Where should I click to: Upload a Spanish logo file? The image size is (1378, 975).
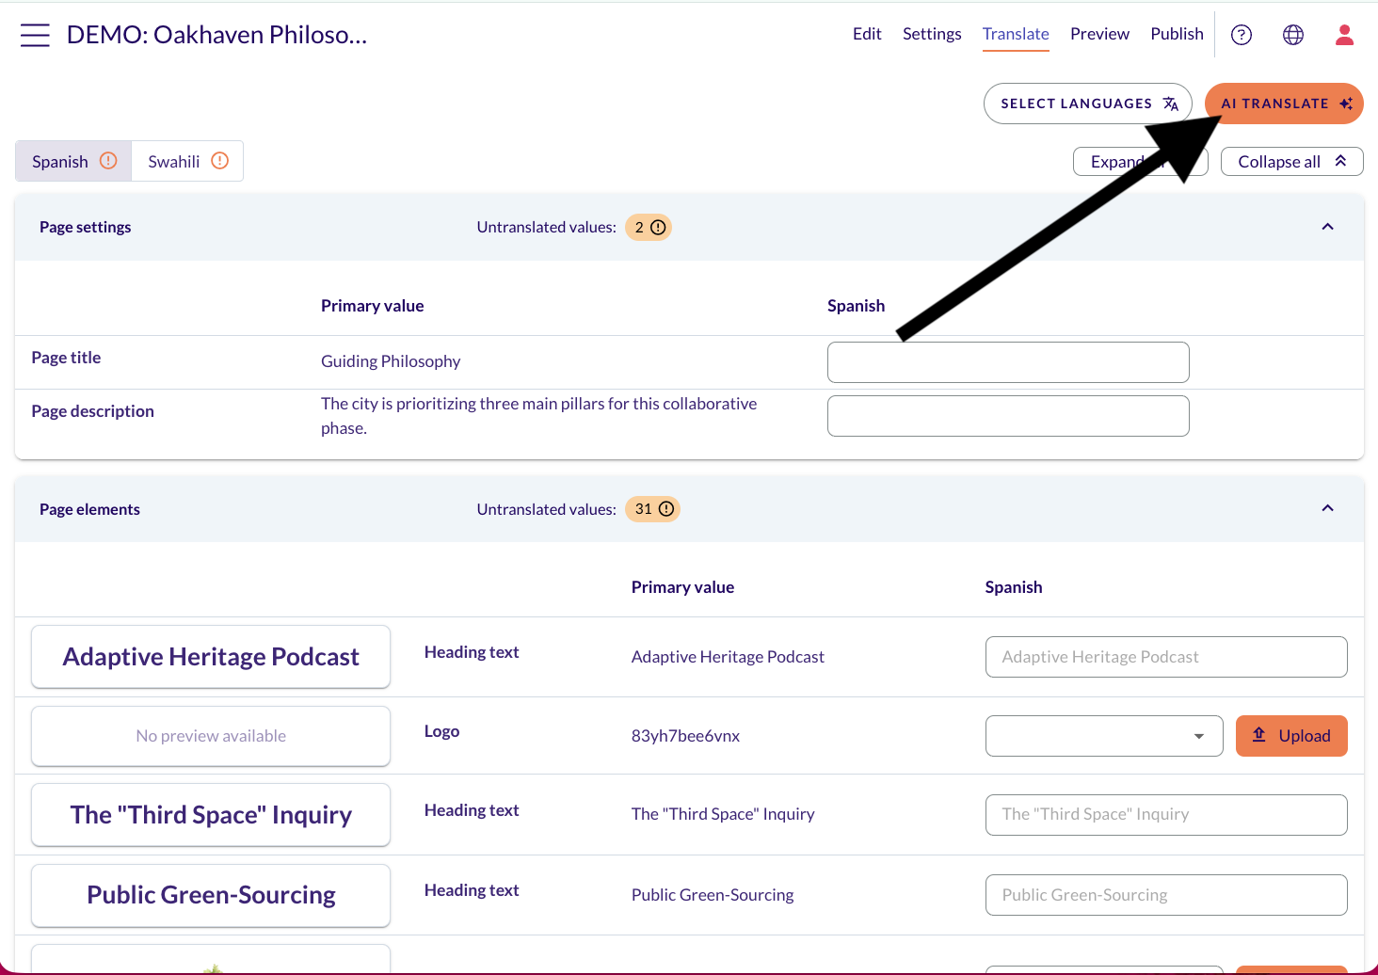pyautogui.click(x=1291, y=736)
